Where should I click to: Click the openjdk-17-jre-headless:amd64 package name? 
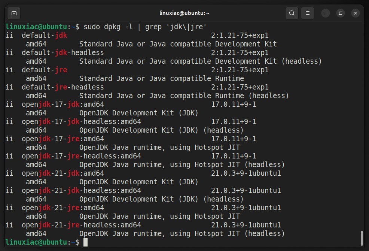[x=82, y=156]
